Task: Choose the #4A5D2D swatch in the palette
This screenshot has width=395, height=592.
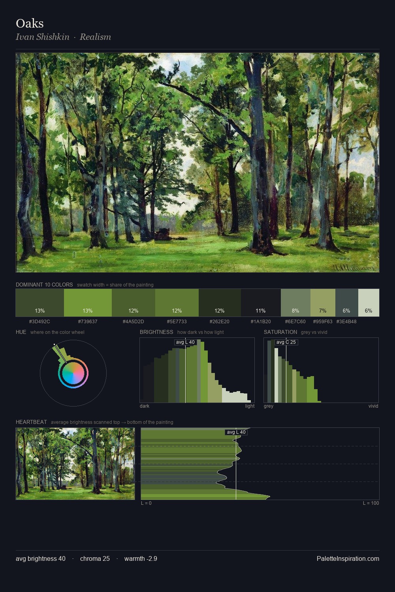Action: tap(134, 303)
